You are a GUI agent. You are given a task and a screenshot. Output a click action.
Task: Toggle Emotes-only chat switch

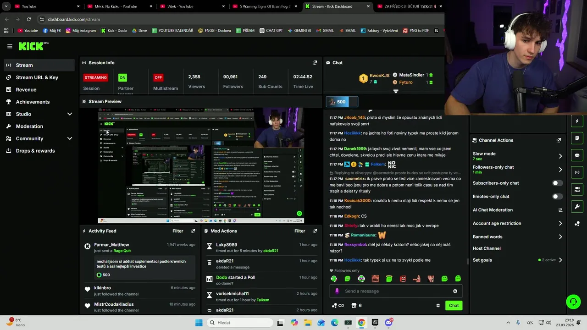pyautogui.click(x=557, y=197)
